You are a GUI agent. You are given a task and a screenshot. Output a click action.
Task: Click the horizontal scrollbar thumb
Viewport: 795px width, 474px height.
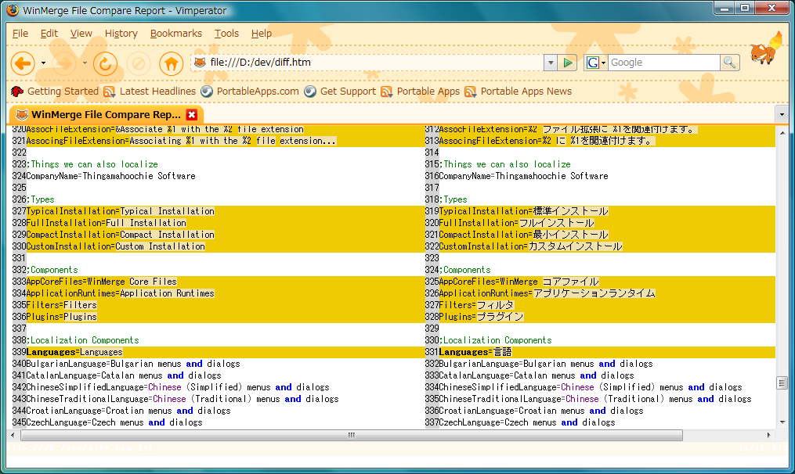[x=352, y=435]
